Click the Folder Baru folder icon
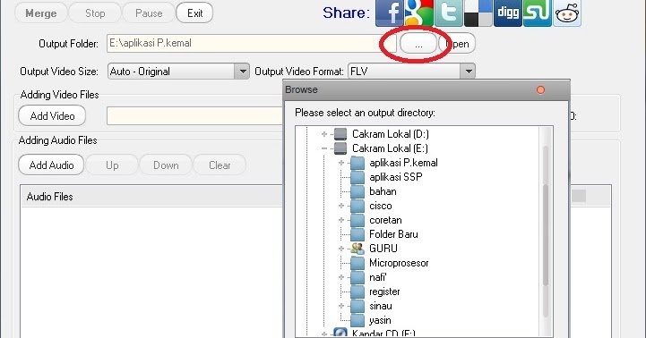 pos(357,234)
